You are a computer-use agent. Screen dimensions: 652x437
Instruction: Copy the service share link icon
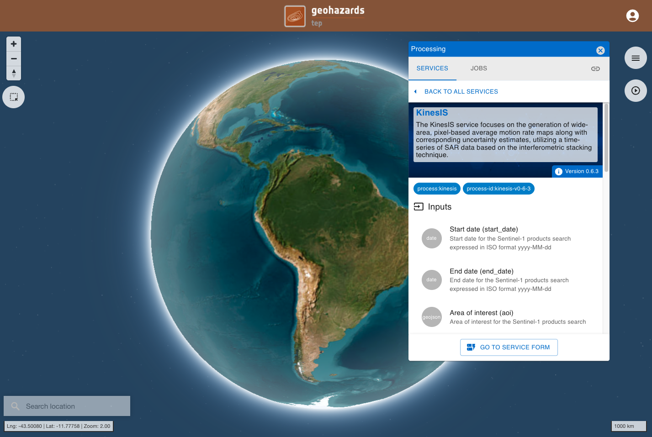[595, 68]
